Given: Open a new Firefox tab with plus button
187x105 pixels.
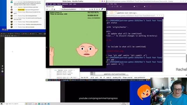Looking at the screenshot, I should 63,7.
